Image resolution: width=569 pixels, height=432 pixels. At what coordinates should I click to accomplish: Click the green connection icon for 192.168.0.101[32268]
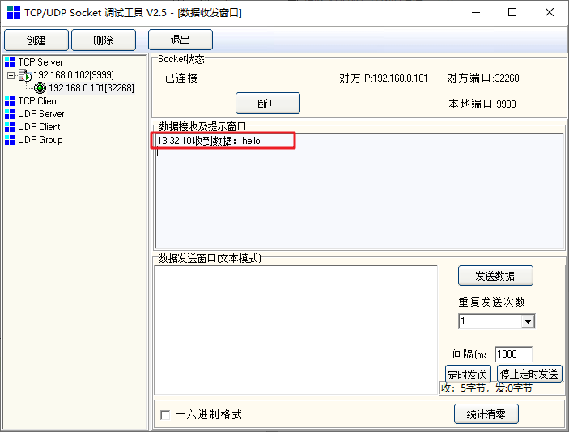tap(40, 88)
